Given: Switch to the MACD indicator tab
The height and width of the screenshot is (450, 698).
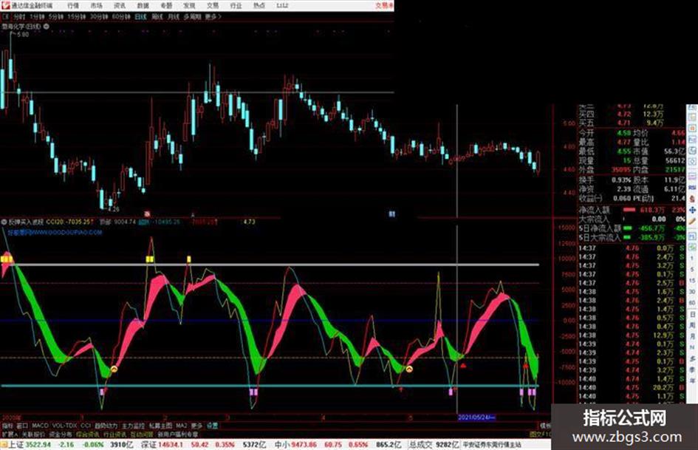Looking at the screenshot, I should pos(40,426).
